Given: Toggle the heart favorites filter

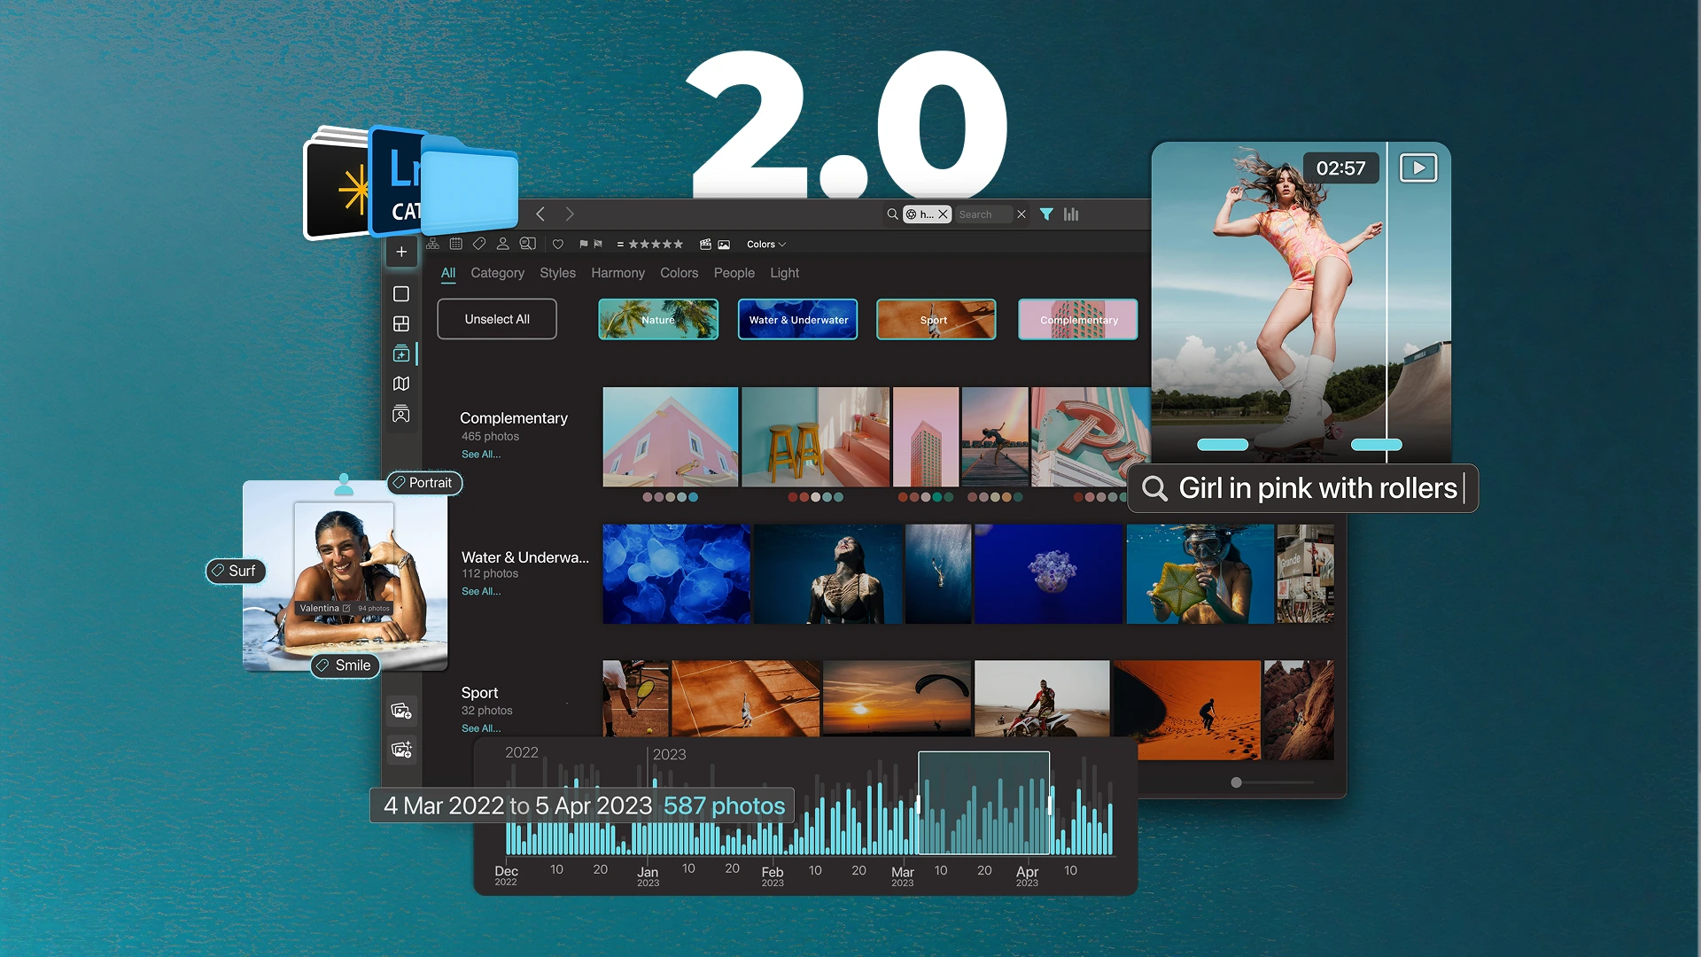Looking at the screenshot, I should click(558, 245).
